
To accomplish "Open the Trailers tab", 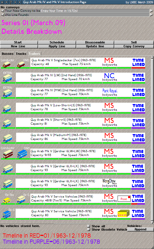I will (34, 54).
